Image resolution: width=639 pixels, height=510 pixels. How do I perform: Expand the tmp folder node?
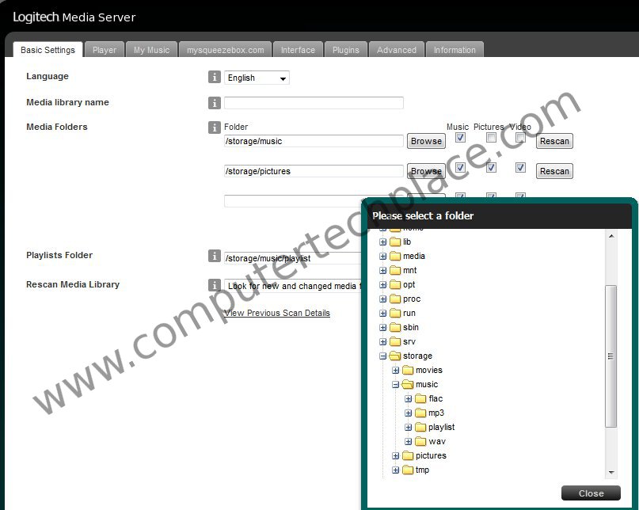click(x=395, y=470)
